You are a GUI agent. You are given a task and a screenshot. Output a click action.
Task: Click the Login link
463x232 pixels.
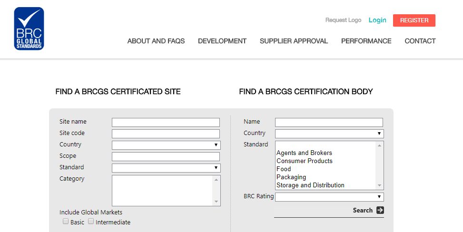(x=377, y=20)
